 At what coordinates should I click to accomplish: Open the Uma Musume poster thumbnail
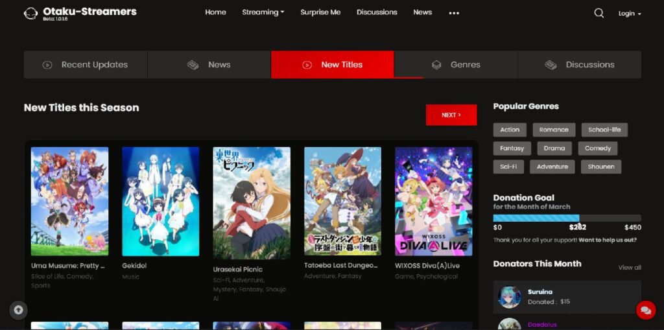pos(69,201)
